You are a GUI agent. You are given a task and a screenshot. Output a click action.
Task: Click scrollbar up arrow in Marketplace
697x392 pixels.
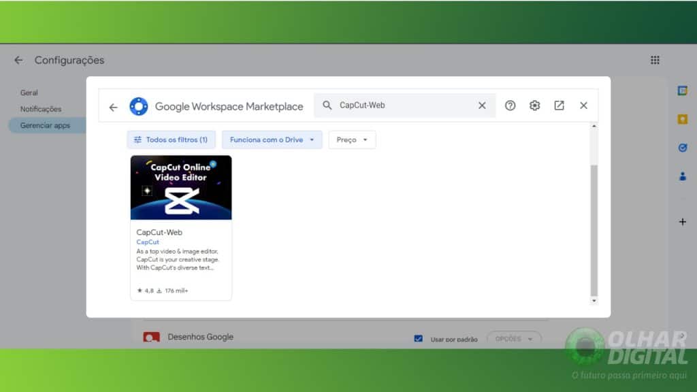pos(594,127)
